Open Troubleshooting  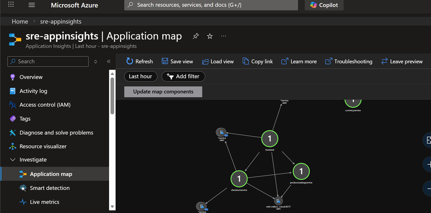(x=348, y=62)
